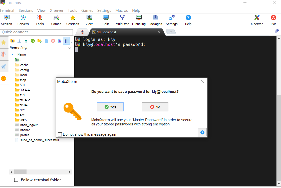The image size is (281, 188).
Task: Click the terminal scroll-up arrow
Action: point(279,38)
